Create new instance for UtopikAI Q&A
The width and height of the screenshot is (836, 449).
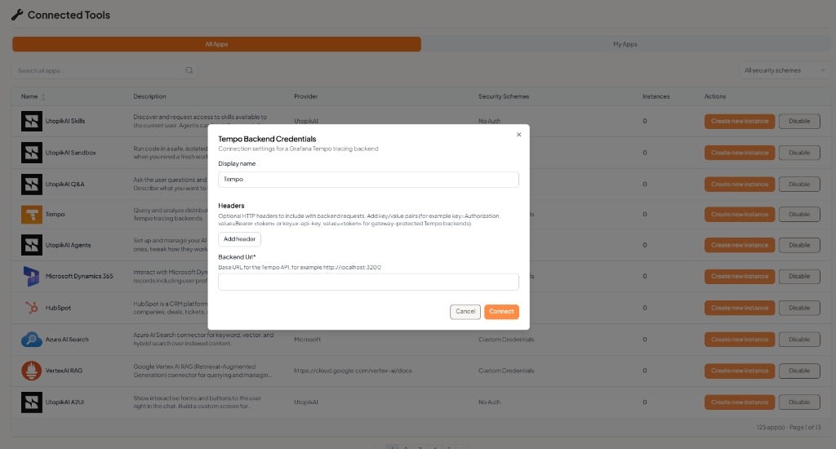coord(740,184)
